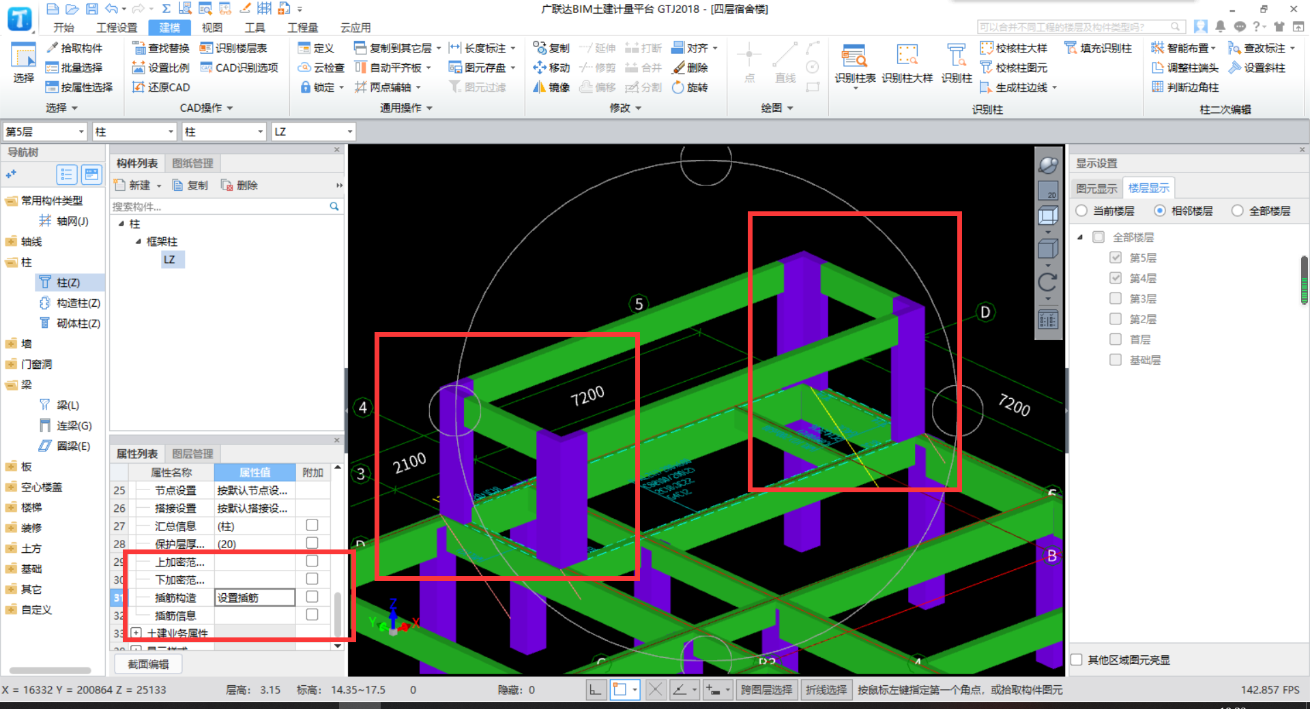
Task: Open the 视图 ribbon tab
Action: click(212, 27)
